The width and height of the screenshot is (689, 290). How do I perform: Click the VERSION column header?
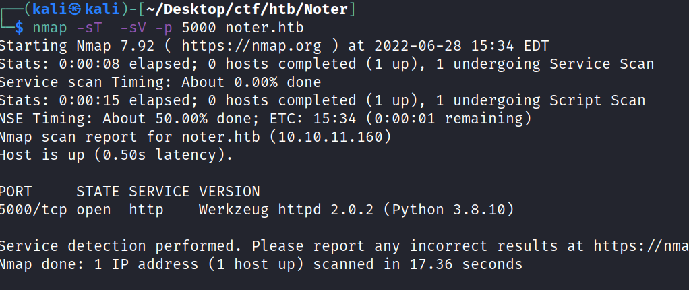point(229,192)
